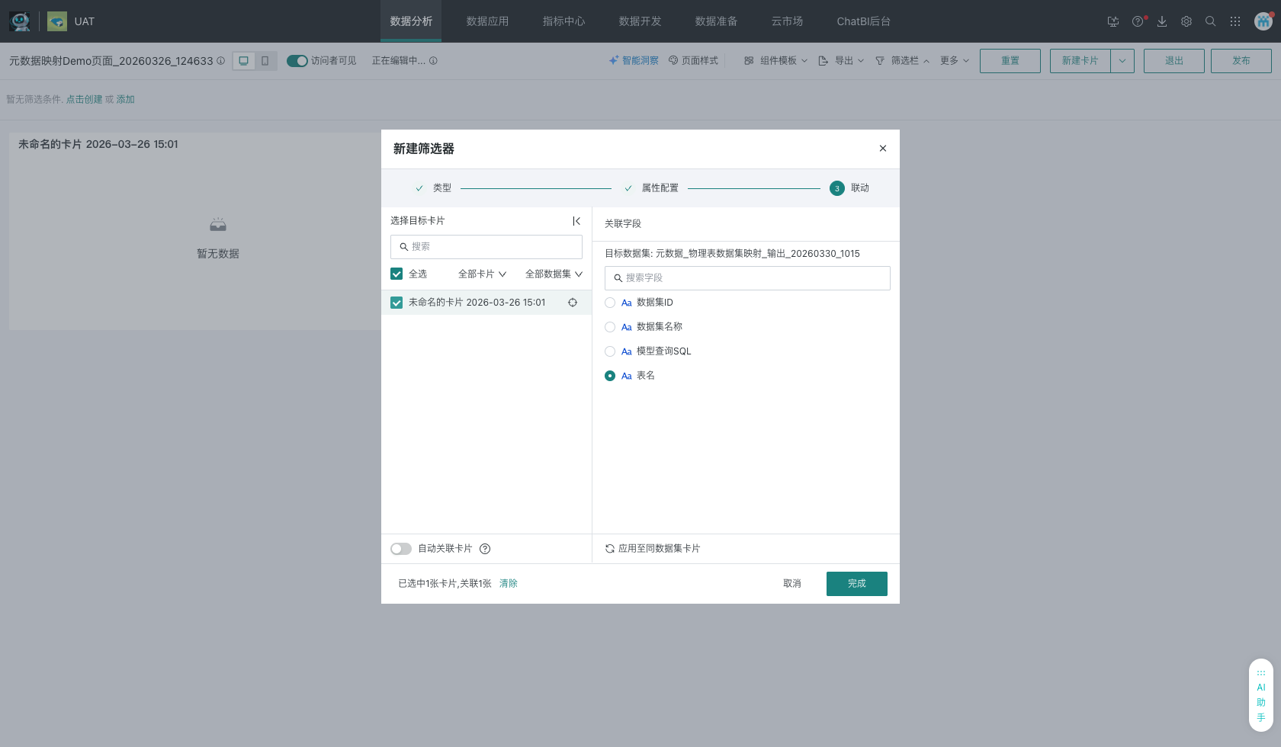The image size is (1281, 747).
Task: Disable the 访问者可见 visibility toggle
Action: pyautogui.click(x=297, y=60)
